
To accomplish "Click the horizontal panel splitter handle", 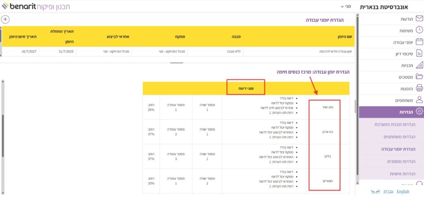I will pyautogui.click(x=177, y=63).
